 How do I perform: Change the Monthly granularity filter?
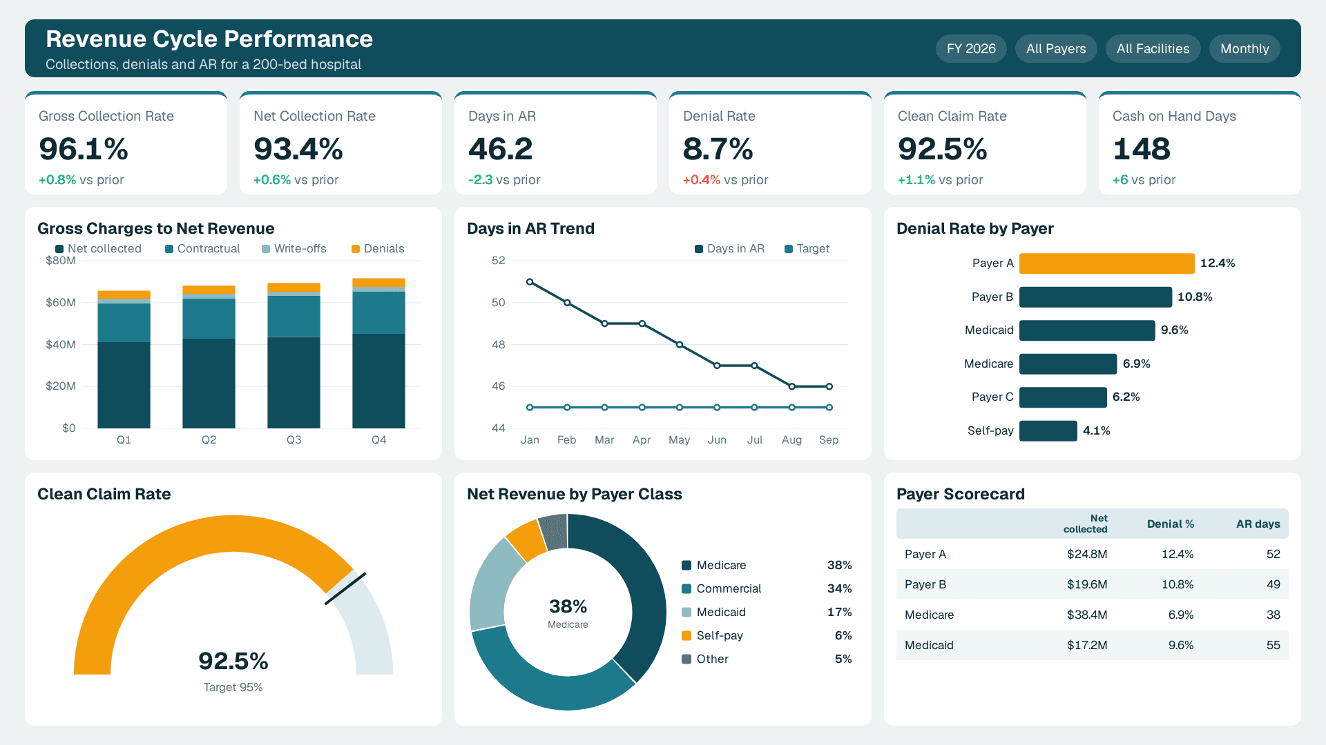coord(1245,49)
